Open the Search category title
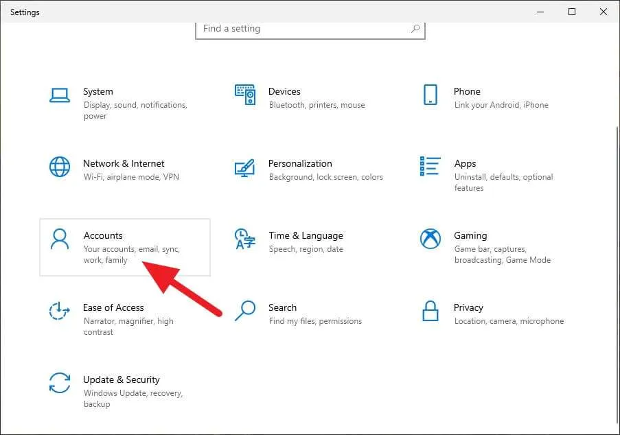This screenshot has width=620, height=435. coord(282,307)
